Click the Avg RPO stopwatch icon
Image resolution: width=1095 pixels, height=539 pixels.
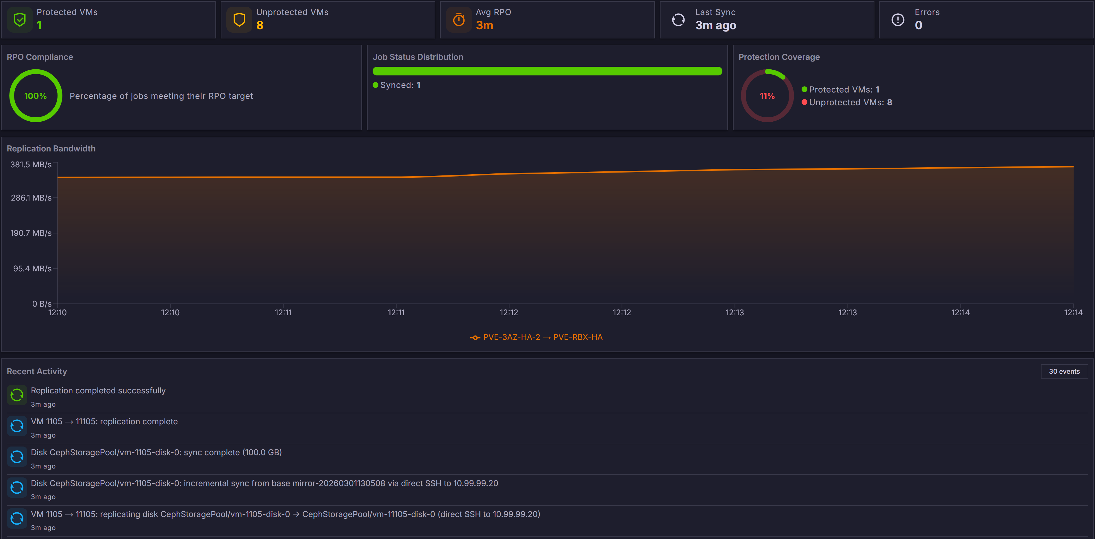tap(459, 20)
